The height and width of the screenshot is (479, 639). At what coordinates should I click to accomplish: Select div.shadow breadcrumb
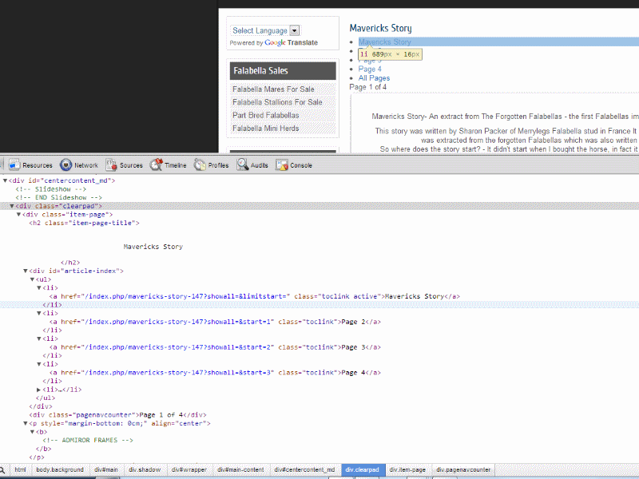[145, 469]
